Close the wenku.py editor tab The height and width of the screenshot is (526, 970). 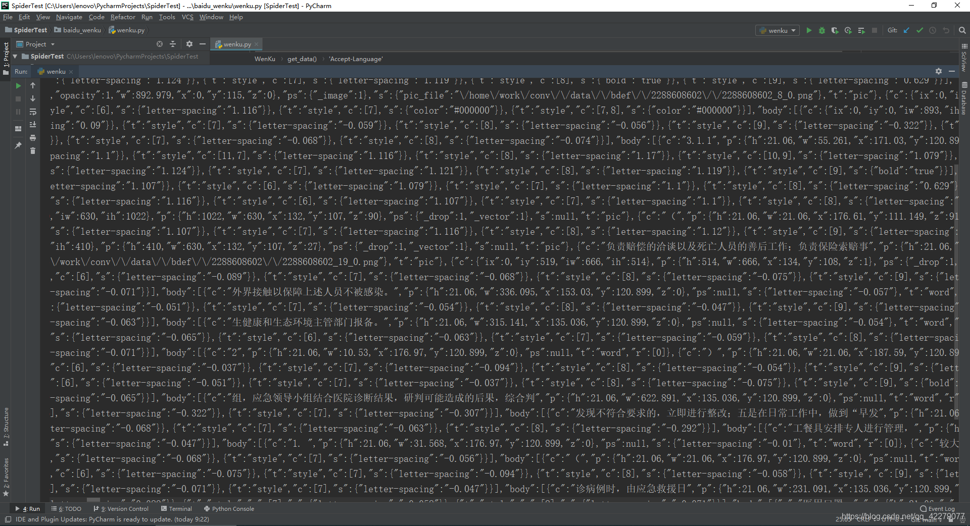pos(257,44)
